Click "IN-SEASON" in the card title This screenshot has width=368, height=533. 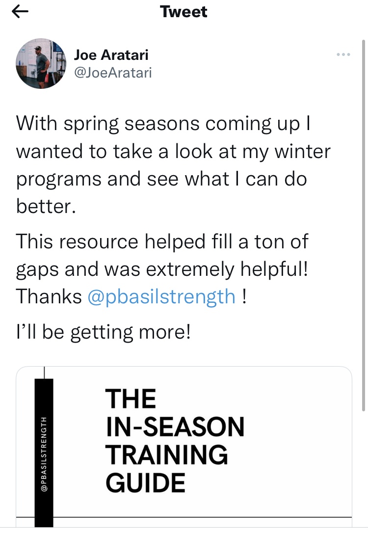point(175,426)
